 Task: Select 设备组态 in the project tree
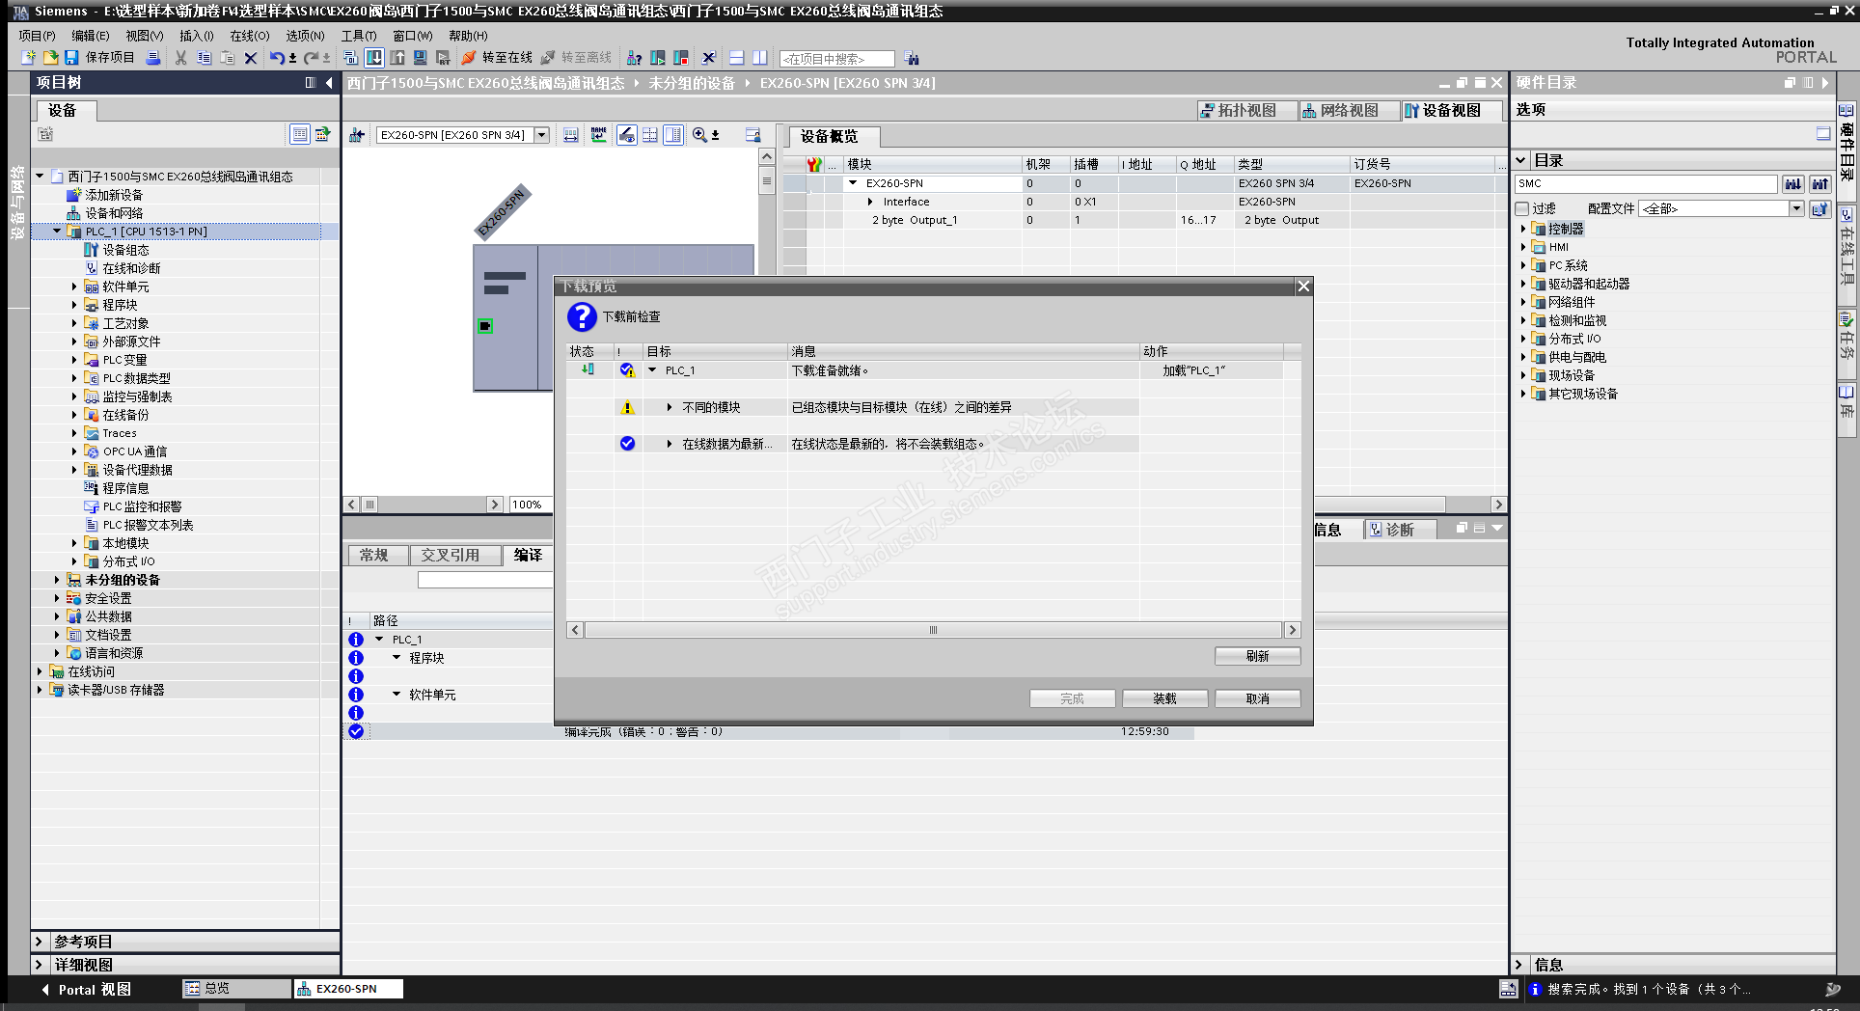pos(125,250)
